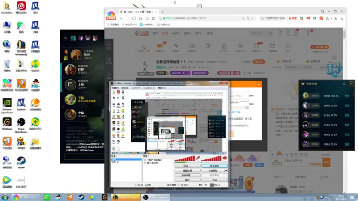This screenshot has height=201, width=358.
Task: Click the browser Reload icon
Action: click(x=134, y=18)
